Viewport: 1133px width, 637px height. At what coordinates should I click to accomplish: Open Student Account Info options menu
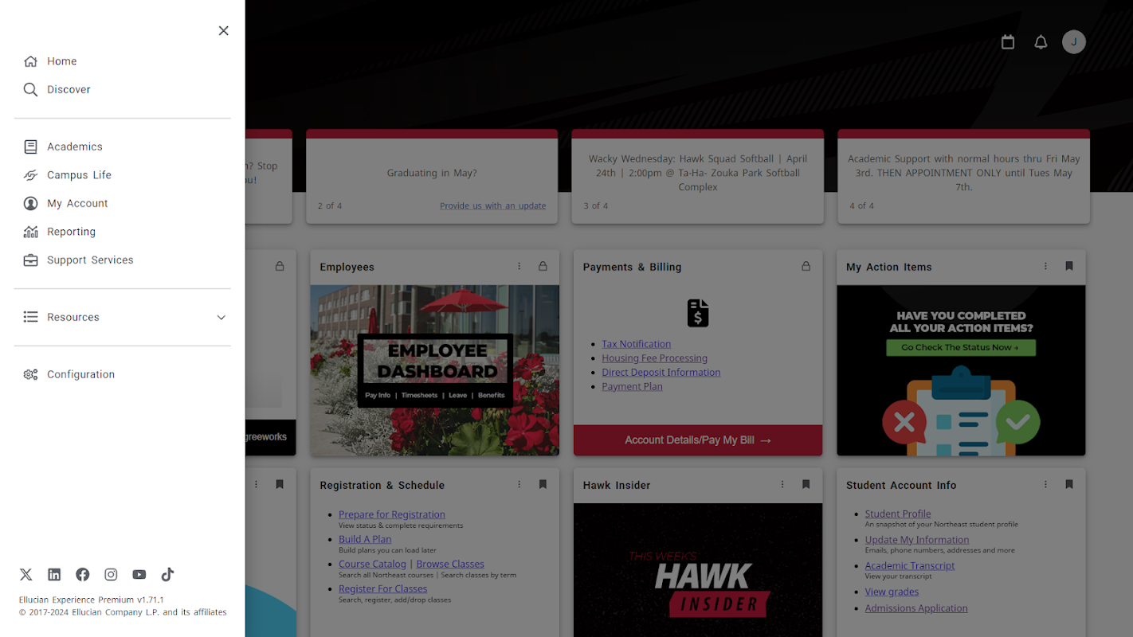(x=1045, y=484)
